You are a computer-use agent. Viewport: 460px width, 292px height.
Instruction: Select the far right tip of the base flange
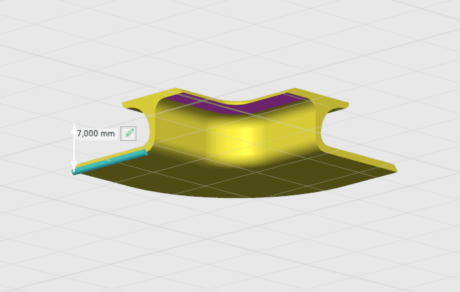395,170
